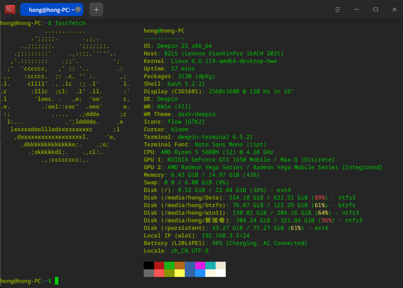Click the "Packages: 2120 (dpkg)" line
403x288 pixels.
point(179,76)
